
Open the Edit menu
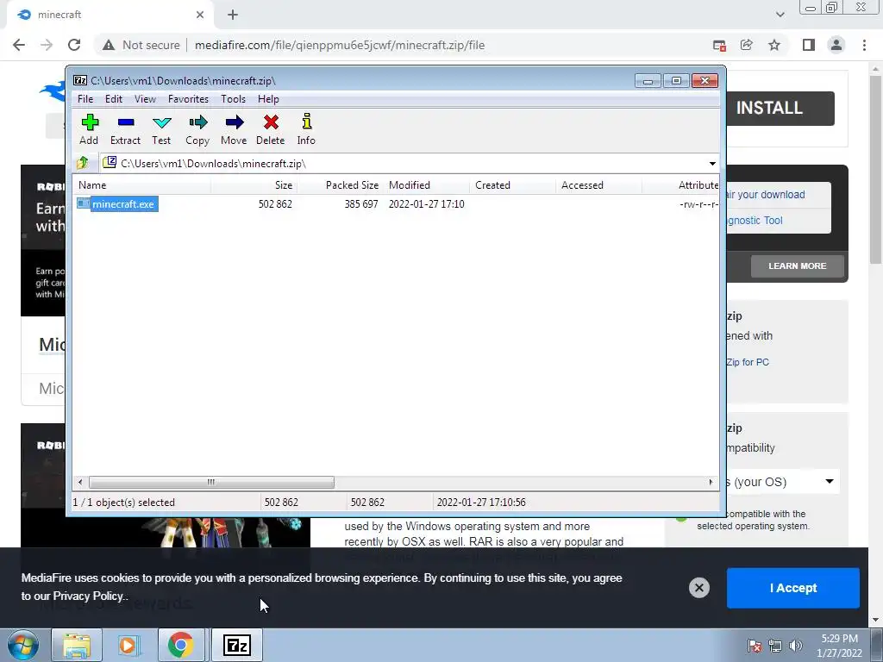tap(114, 99)
